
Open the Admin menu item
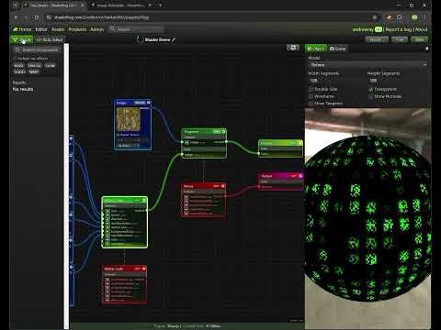(x=97, y=29)
